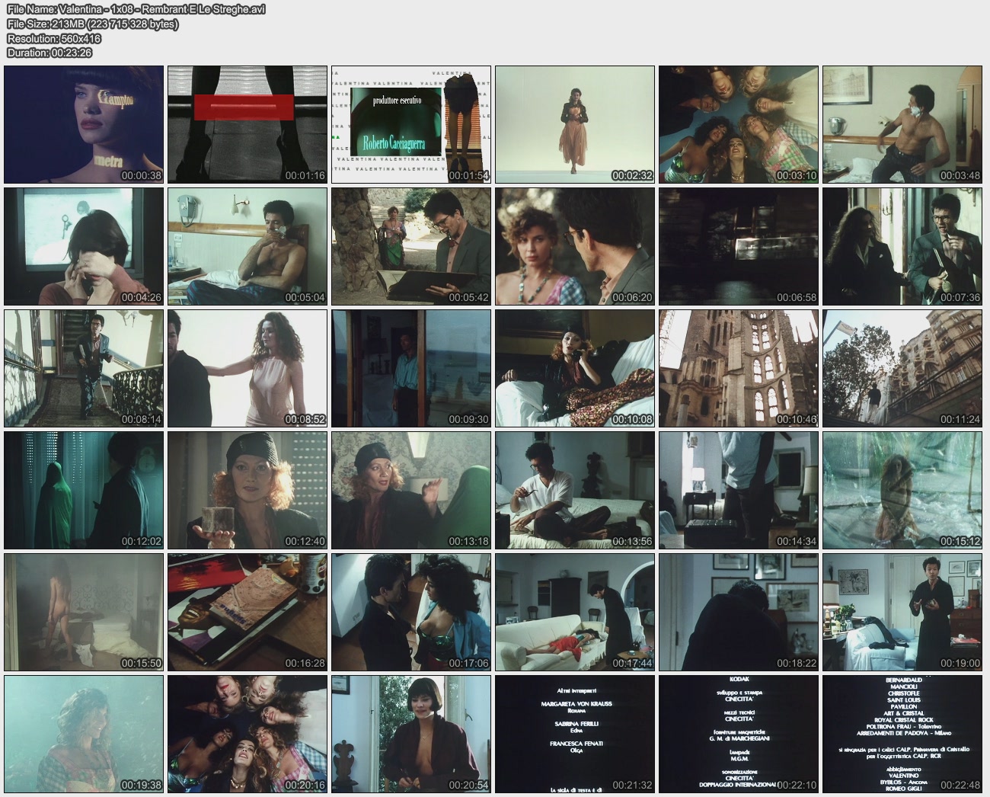This screenshot has height=797, width=990.
Task: Click the white background frame at 00:02:32
Action: click(575, 124)
